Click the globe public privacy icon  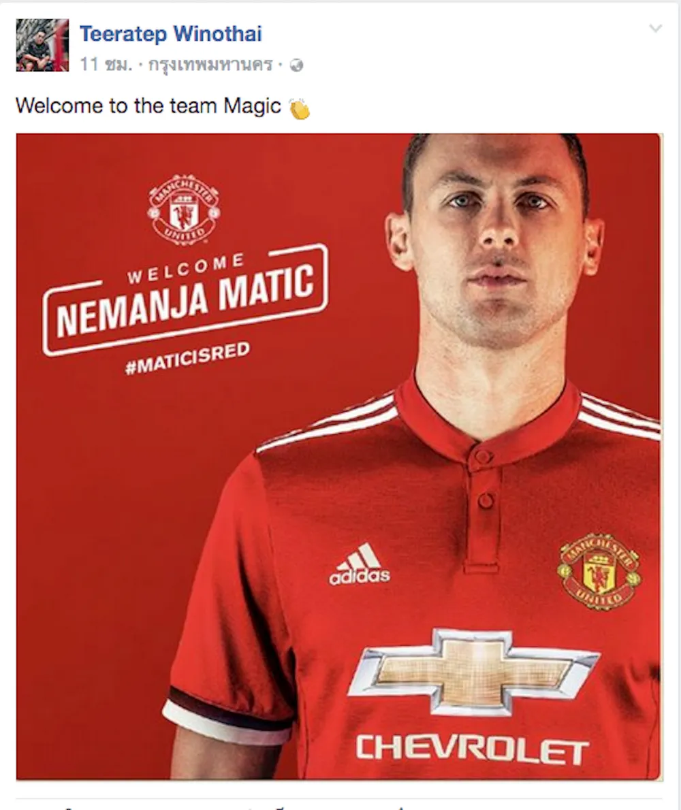click(297, 65)
